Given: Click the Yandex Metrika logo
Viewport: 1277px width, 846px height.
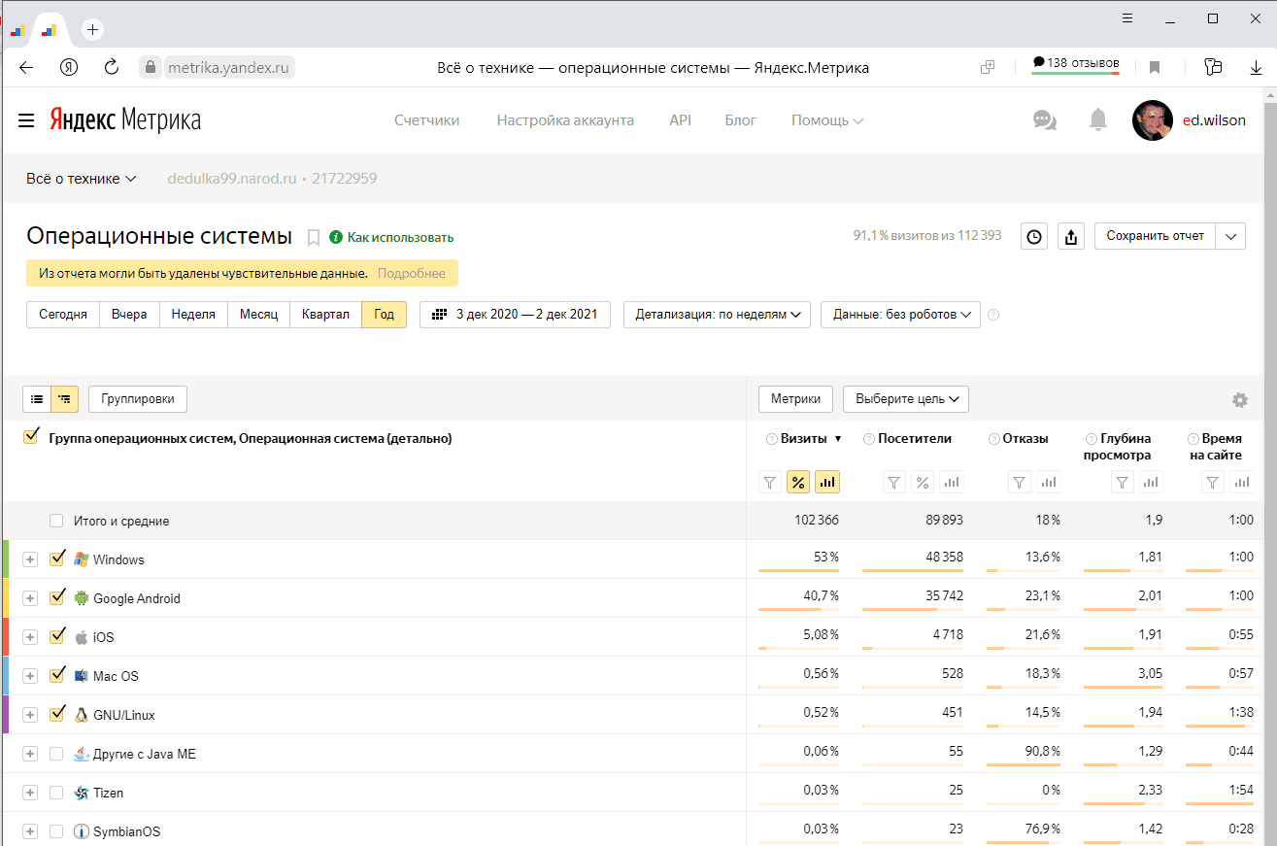Looking at the screenshot, I should click(x=125, y=120).
